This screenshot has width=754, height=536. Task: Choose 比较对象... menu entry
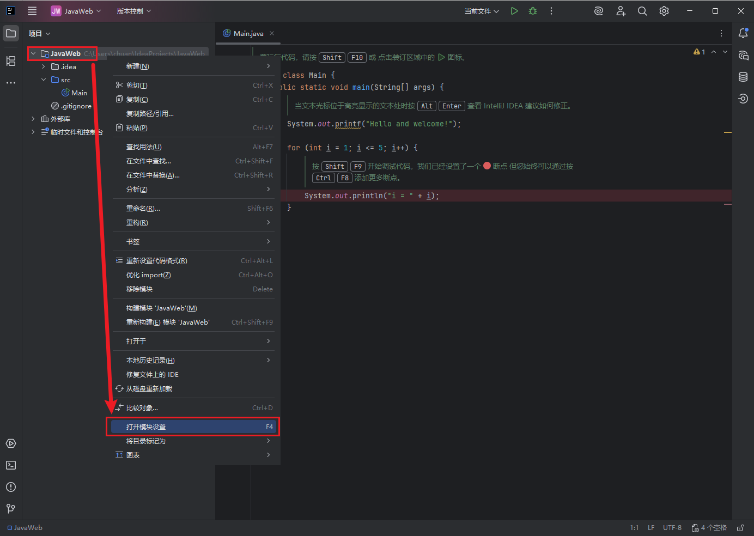193,408
